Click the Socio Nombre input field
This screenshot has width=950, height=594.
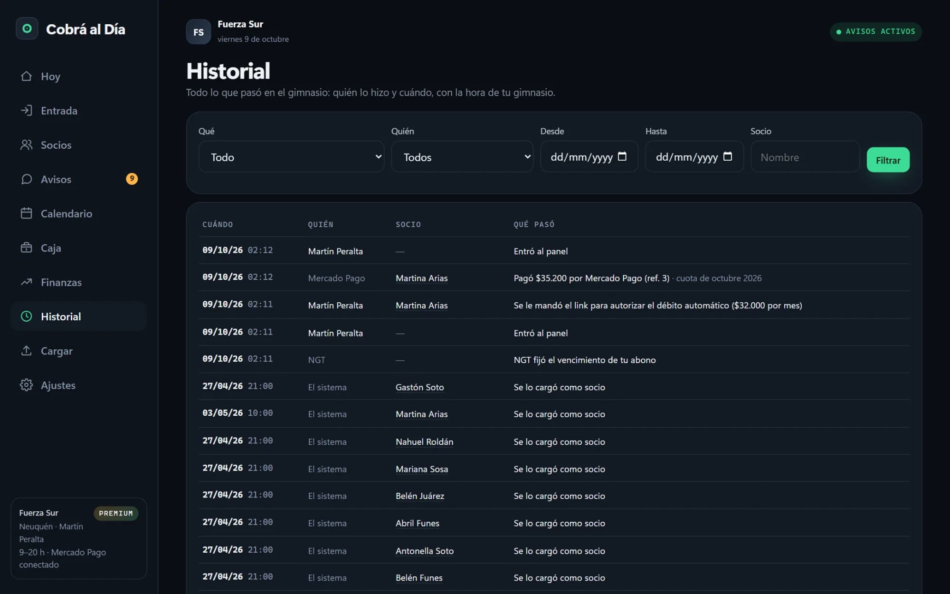pyautogui.click(x=805, y=157)
